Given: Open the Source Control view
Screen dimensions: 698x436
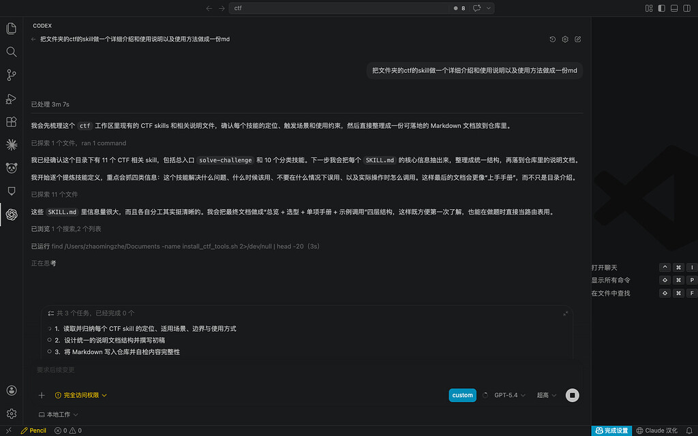Looking at the screenshot, I should 12,75.
